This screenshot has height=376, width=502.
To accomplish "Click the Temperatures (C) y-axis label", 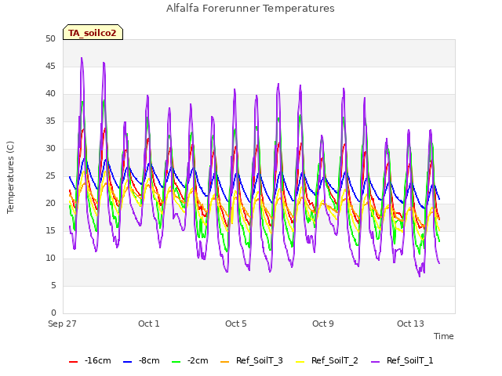I will 10,177.
